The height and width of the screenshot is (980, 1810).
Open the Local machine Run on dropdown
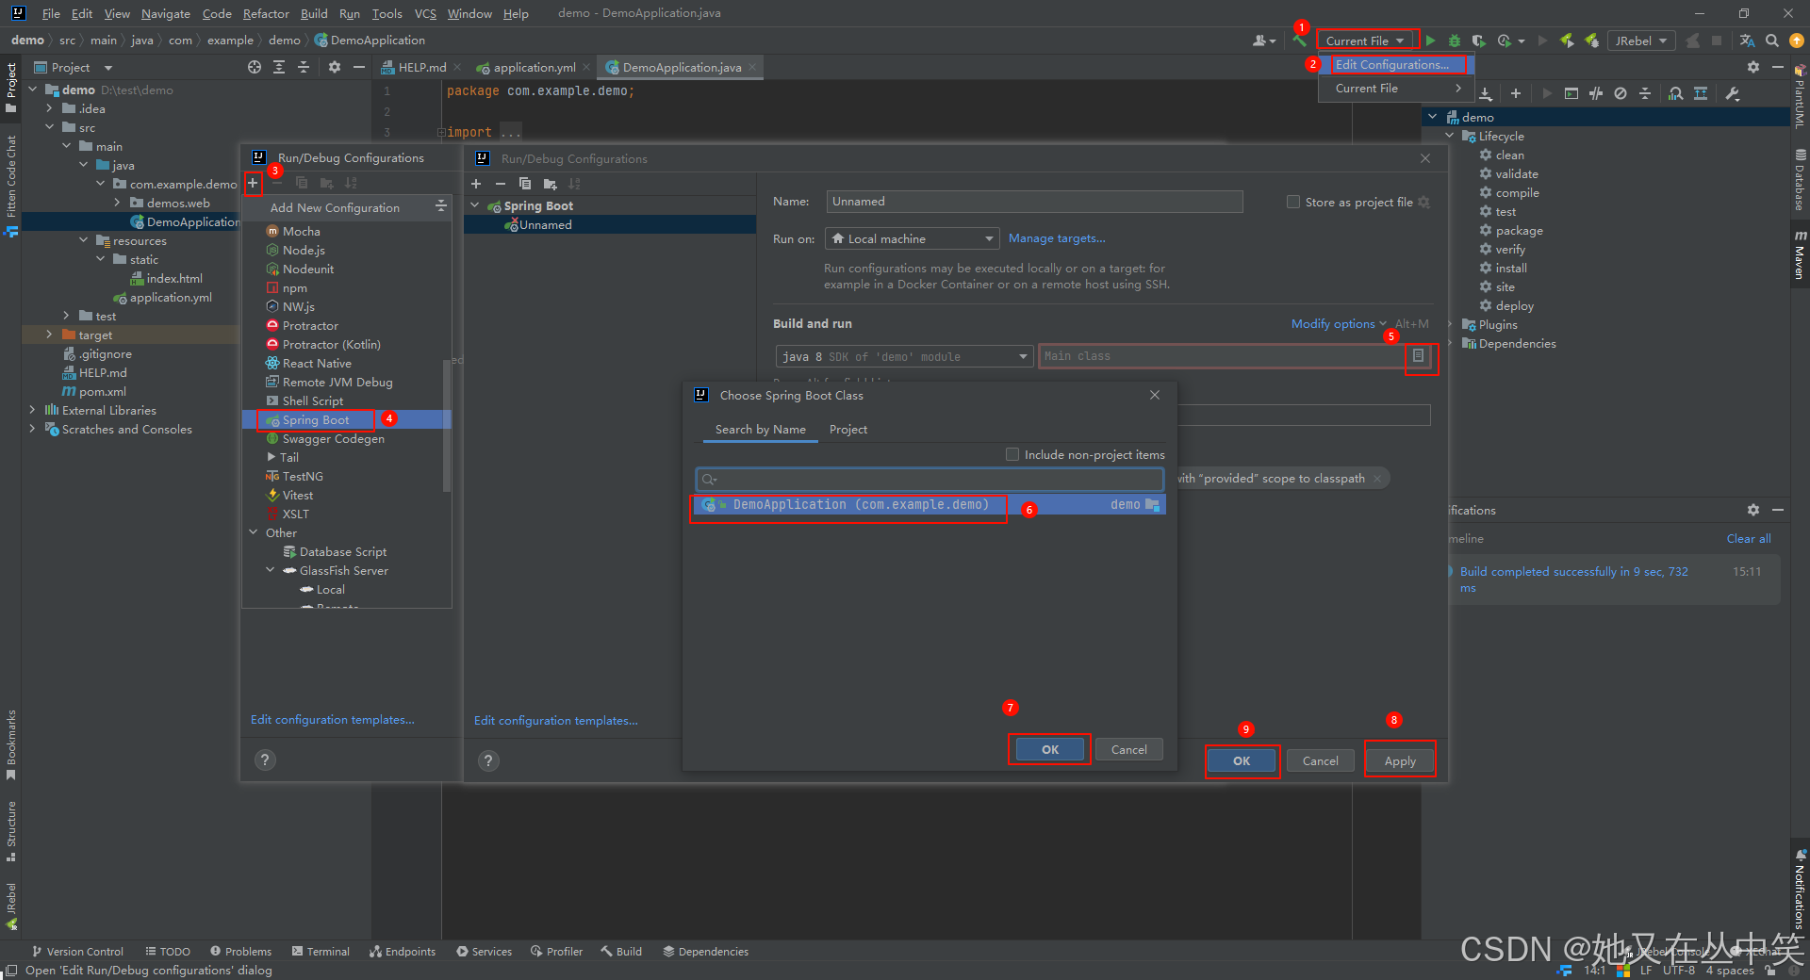pos(911,238)
